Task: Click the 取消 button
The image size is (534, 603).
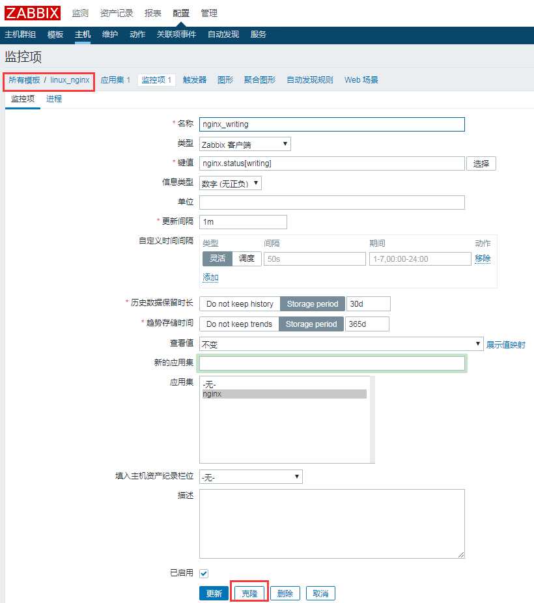Action: point(320,593)
